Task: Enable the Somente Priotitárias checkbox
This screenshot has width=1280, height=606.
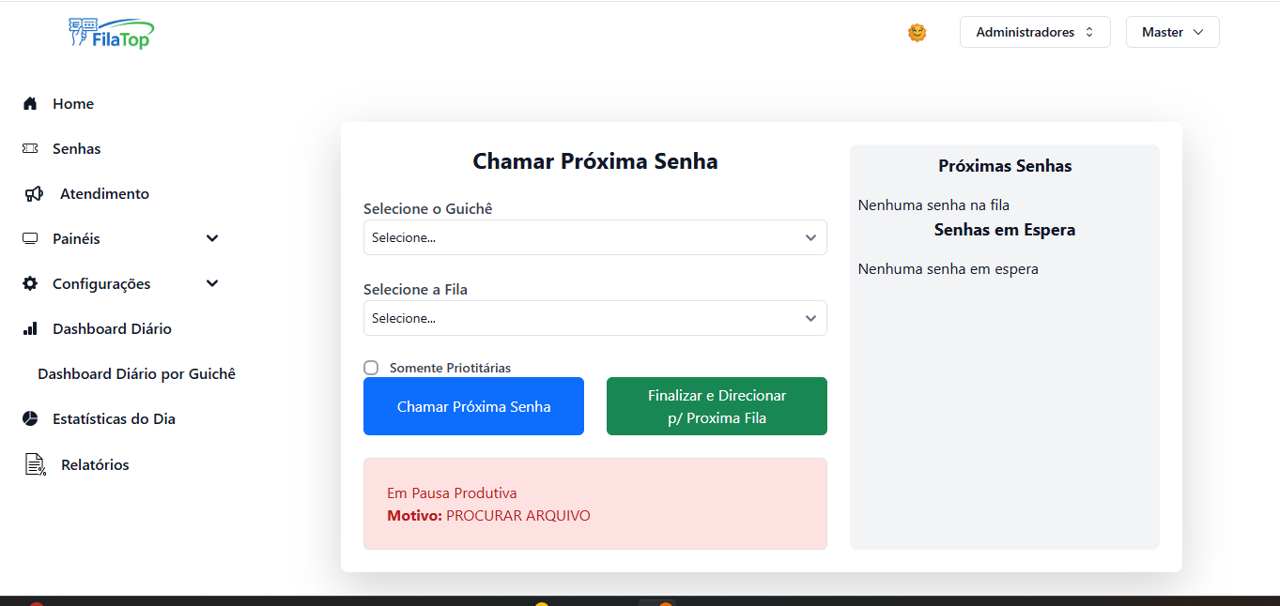Action: [x=371, y=368]
